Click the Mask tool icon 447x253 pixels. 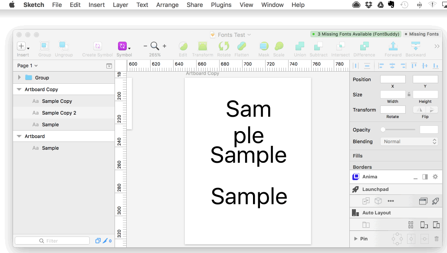[x=263, y=46]
